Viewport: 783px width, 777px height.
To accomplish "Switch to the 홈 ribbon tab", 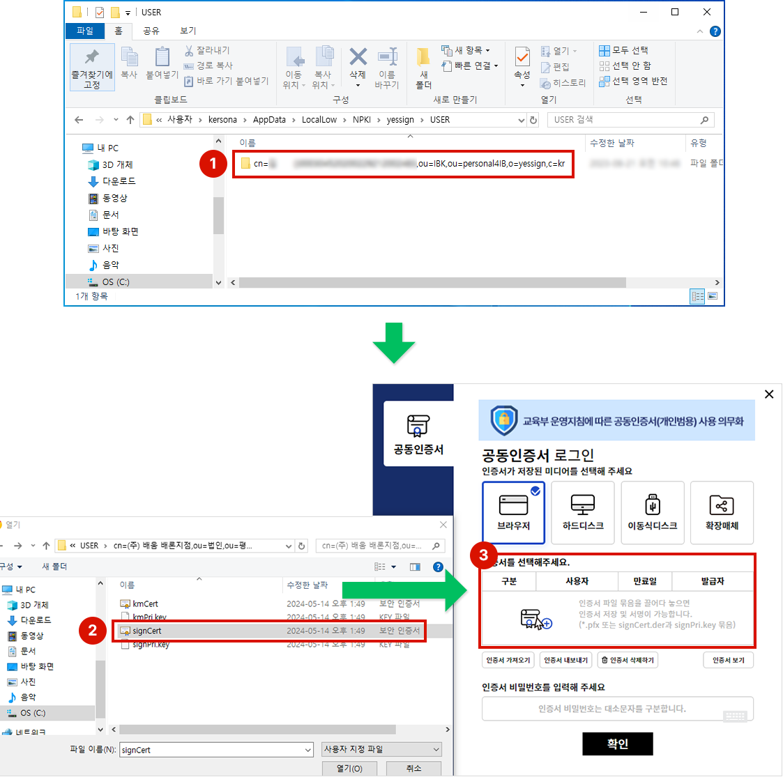I will (x=119, y=31).
